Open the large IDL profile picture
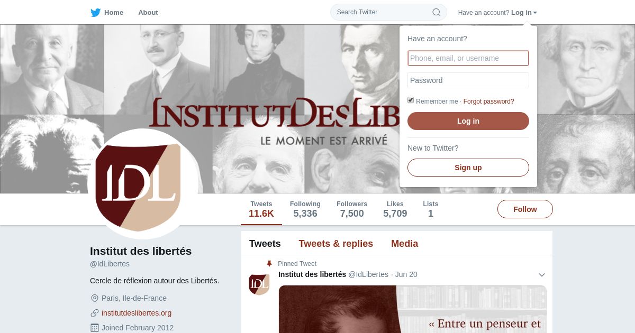The image size is (635, 333). tap(143, 184)
